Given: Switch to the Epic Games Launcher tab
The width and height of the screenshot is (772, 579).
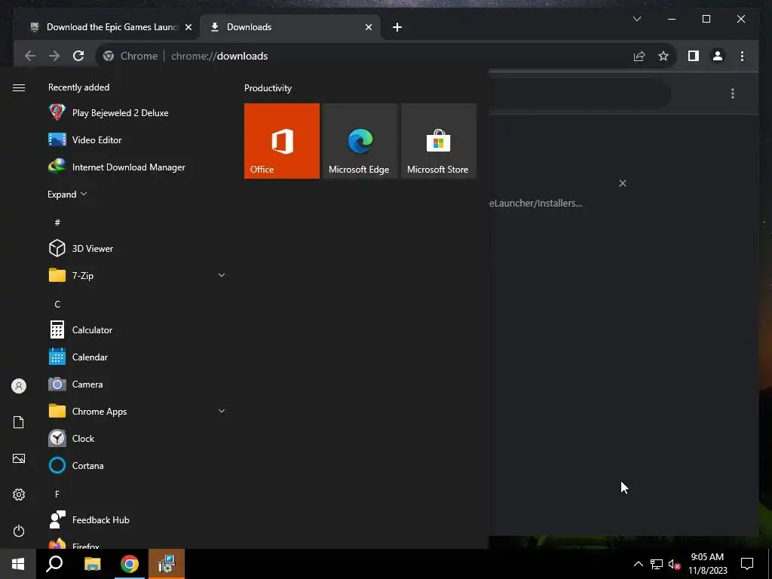Looking at the screenshot, I should [107, 27].
